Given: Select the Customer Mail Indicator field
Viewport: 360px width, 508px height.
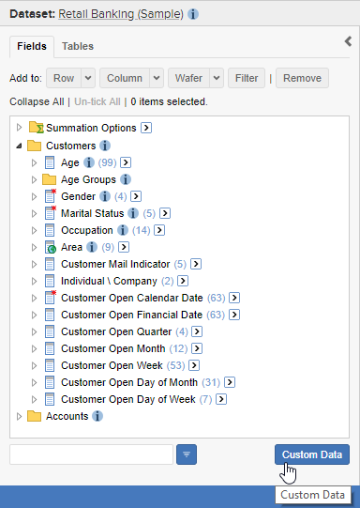Looking at the screenshot, I should (115, 264).
